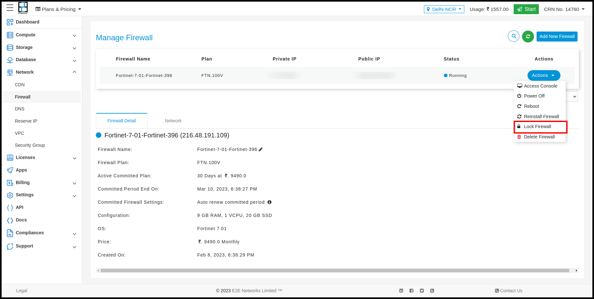594x299 pixels.
Task: Switch to the Firewall Detail tab
Action: tap(122, 121)
